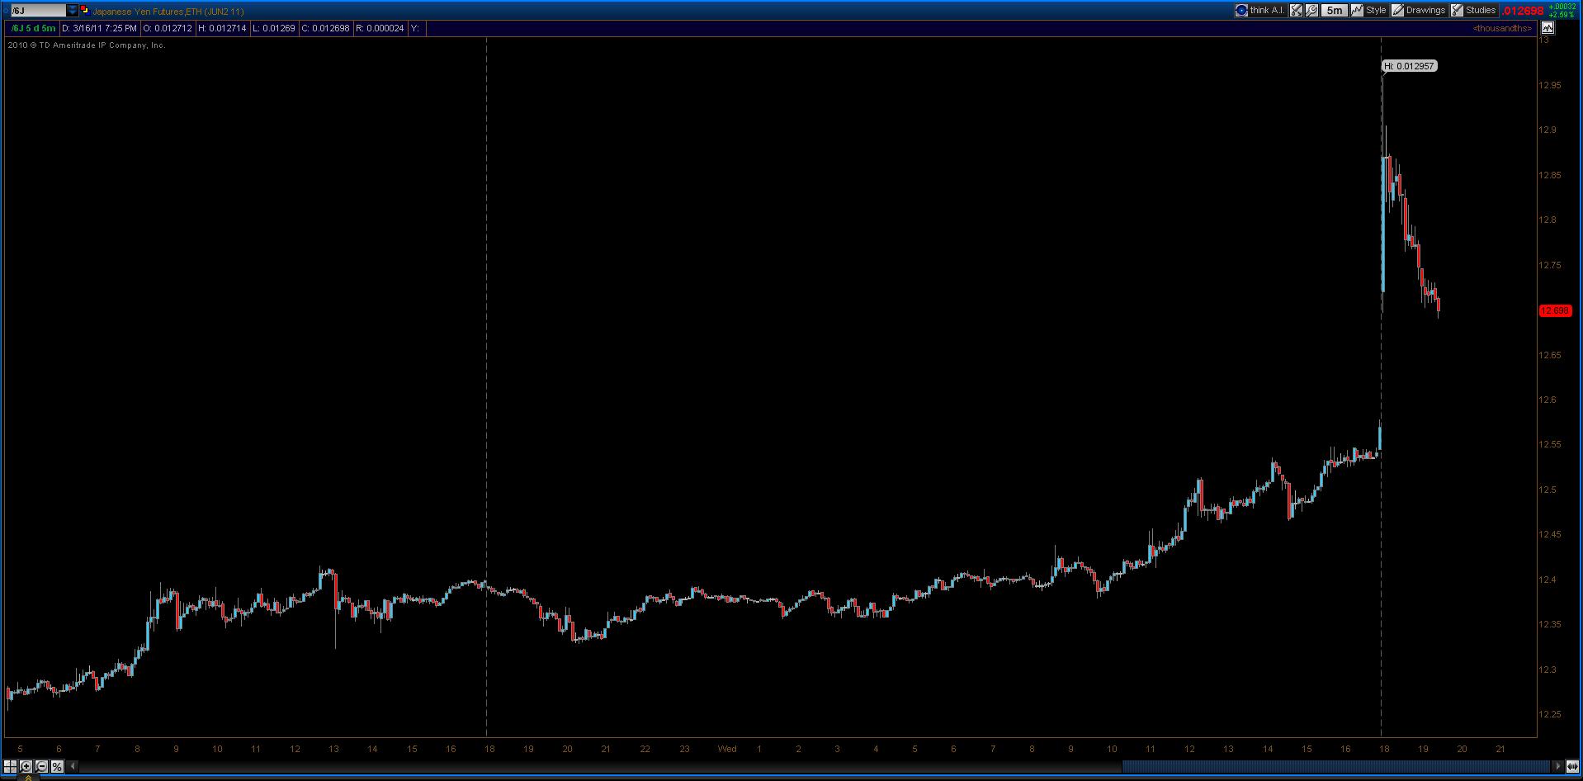The width and height of the screenshot is (1583, 781).
Task: Click the R: 0.000024 range value
Action: [380, 28]
